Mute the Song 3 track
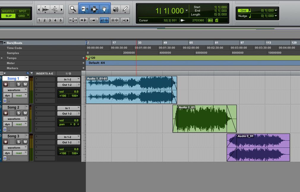Viewport: 300px width, 192px height. pos(25,142)
